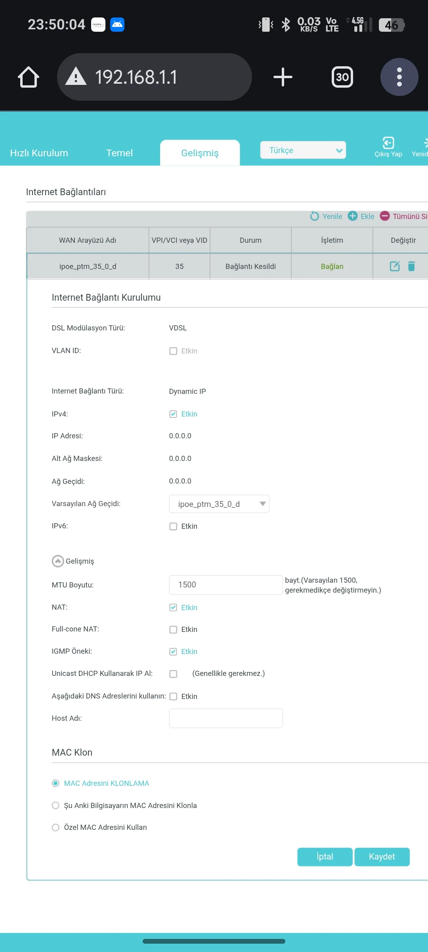Open a new browser tab with plus icon
This screenshot has height=952, width=428.
283,77
